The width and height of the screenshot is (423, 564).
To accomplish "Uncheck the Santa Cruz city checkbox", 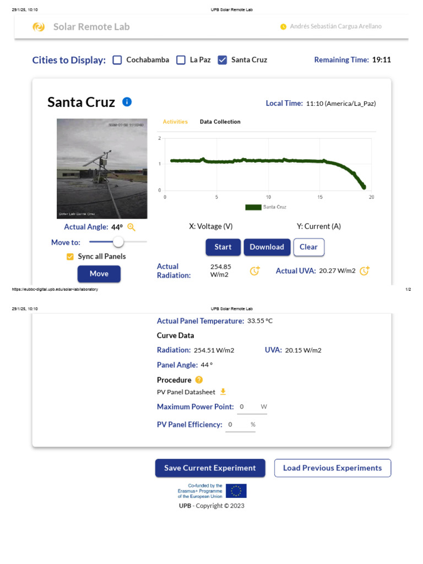I will click(223, 60).
